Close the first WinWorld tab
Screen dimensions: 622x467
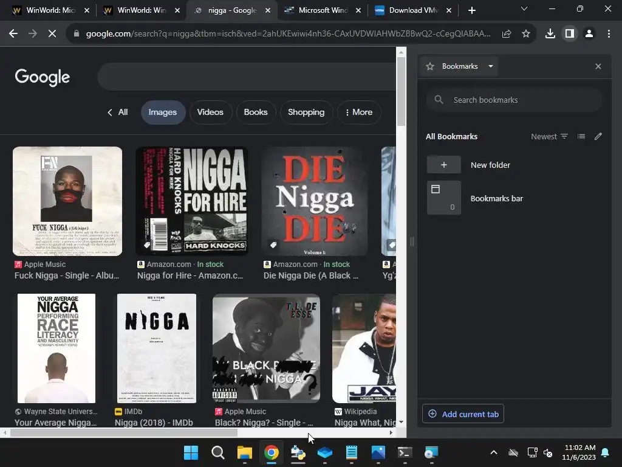(x=87, y=10)
